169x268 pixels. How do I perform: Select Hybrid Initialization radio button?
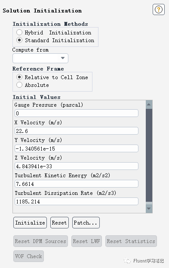coord(19,32)
